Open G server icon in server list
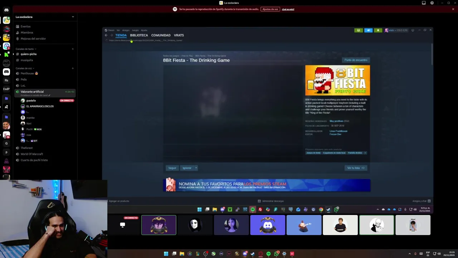Image resolution: width=458 pixels, height=258 pixels. click(6, 143)
